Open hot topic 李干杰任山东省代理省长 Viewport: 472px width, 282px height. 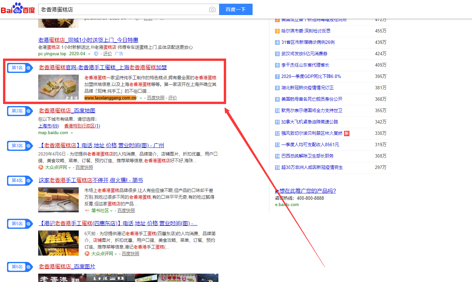[305, 65]
